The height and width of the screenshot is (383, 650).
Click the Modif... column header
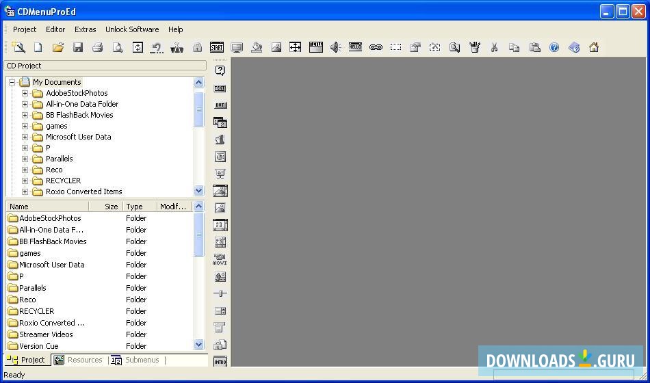174,207
